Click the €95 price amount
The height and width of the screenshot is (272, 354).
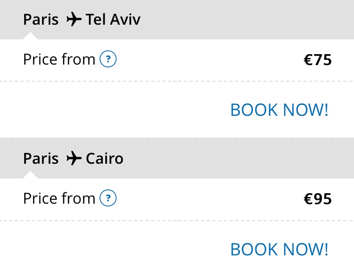click(x=318, y=198)
